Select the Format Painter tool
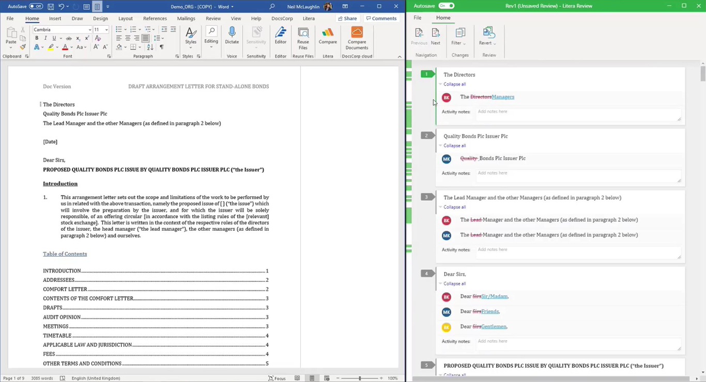Image resolution: width=706 pixels, height=382 pixels. [x=22, y=46]
